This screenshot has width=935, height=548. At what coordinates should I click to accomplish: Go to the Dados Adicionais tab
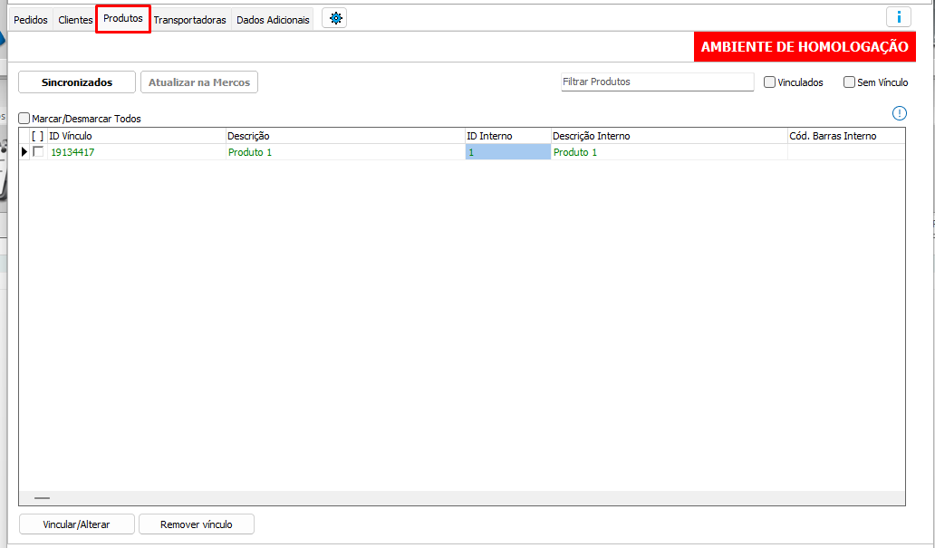(273, 20)
